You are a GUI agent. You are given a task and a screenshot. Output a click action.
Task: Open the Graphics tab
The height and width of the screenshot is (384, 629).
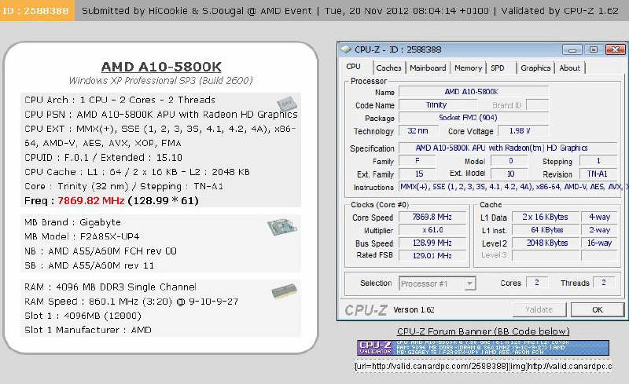click(x=535, y=68)
